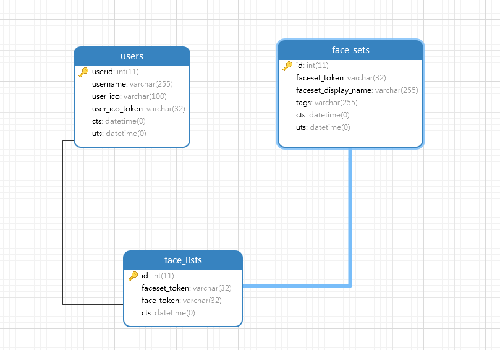Click the user_ico varchar(100) field
The image size is (500, 350).
tap(129, 96)
